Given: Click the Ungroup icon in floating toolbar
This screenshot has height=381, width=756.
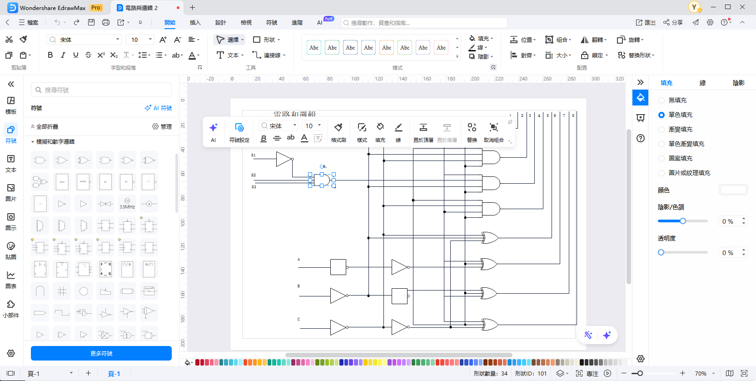Looking at the screenshot, I should (x=493, y=128).
